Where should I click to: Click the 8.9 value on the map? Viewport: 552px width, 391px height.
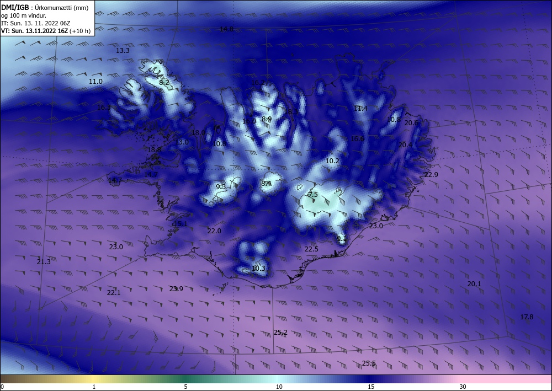(x=267, y=119)
